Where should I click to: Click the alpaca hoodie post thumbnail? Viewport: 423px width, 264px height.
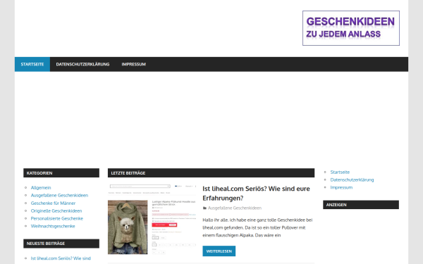152,219
